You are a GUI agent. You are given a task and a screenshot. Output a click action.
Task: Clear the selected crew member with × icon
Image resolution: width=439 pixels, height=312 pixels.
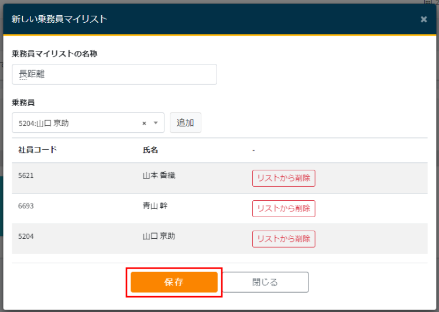144,124
